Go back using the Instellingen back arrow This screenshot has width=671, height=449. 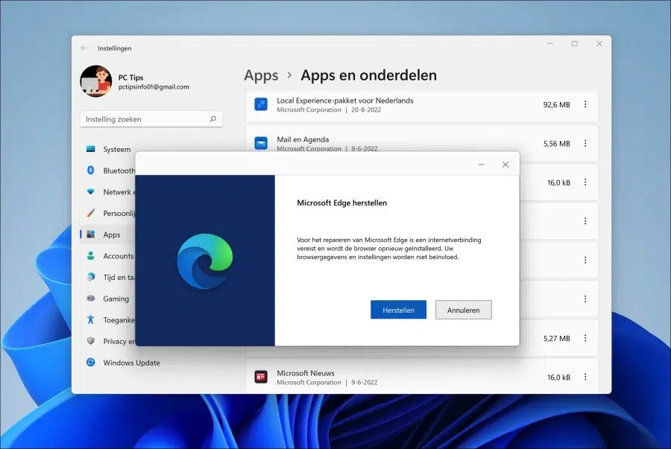(84, 48)
